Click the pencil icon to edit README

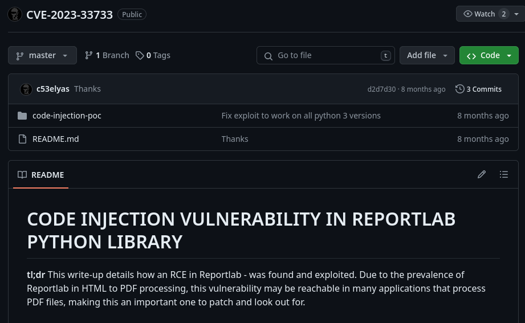point(482,174)
